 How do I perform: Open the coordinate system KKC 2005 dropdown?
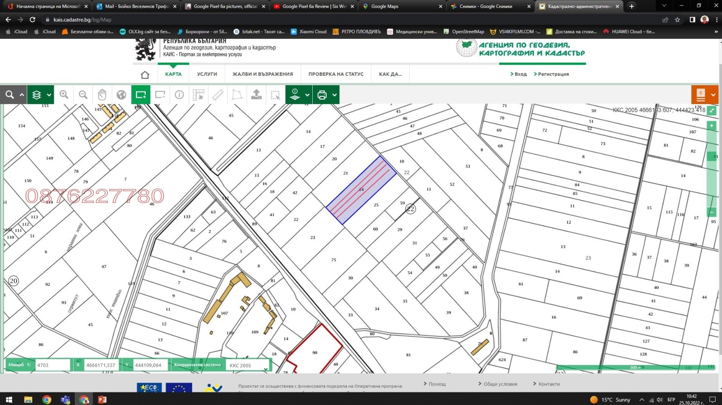pyautogui.click(x=248, y=366)
